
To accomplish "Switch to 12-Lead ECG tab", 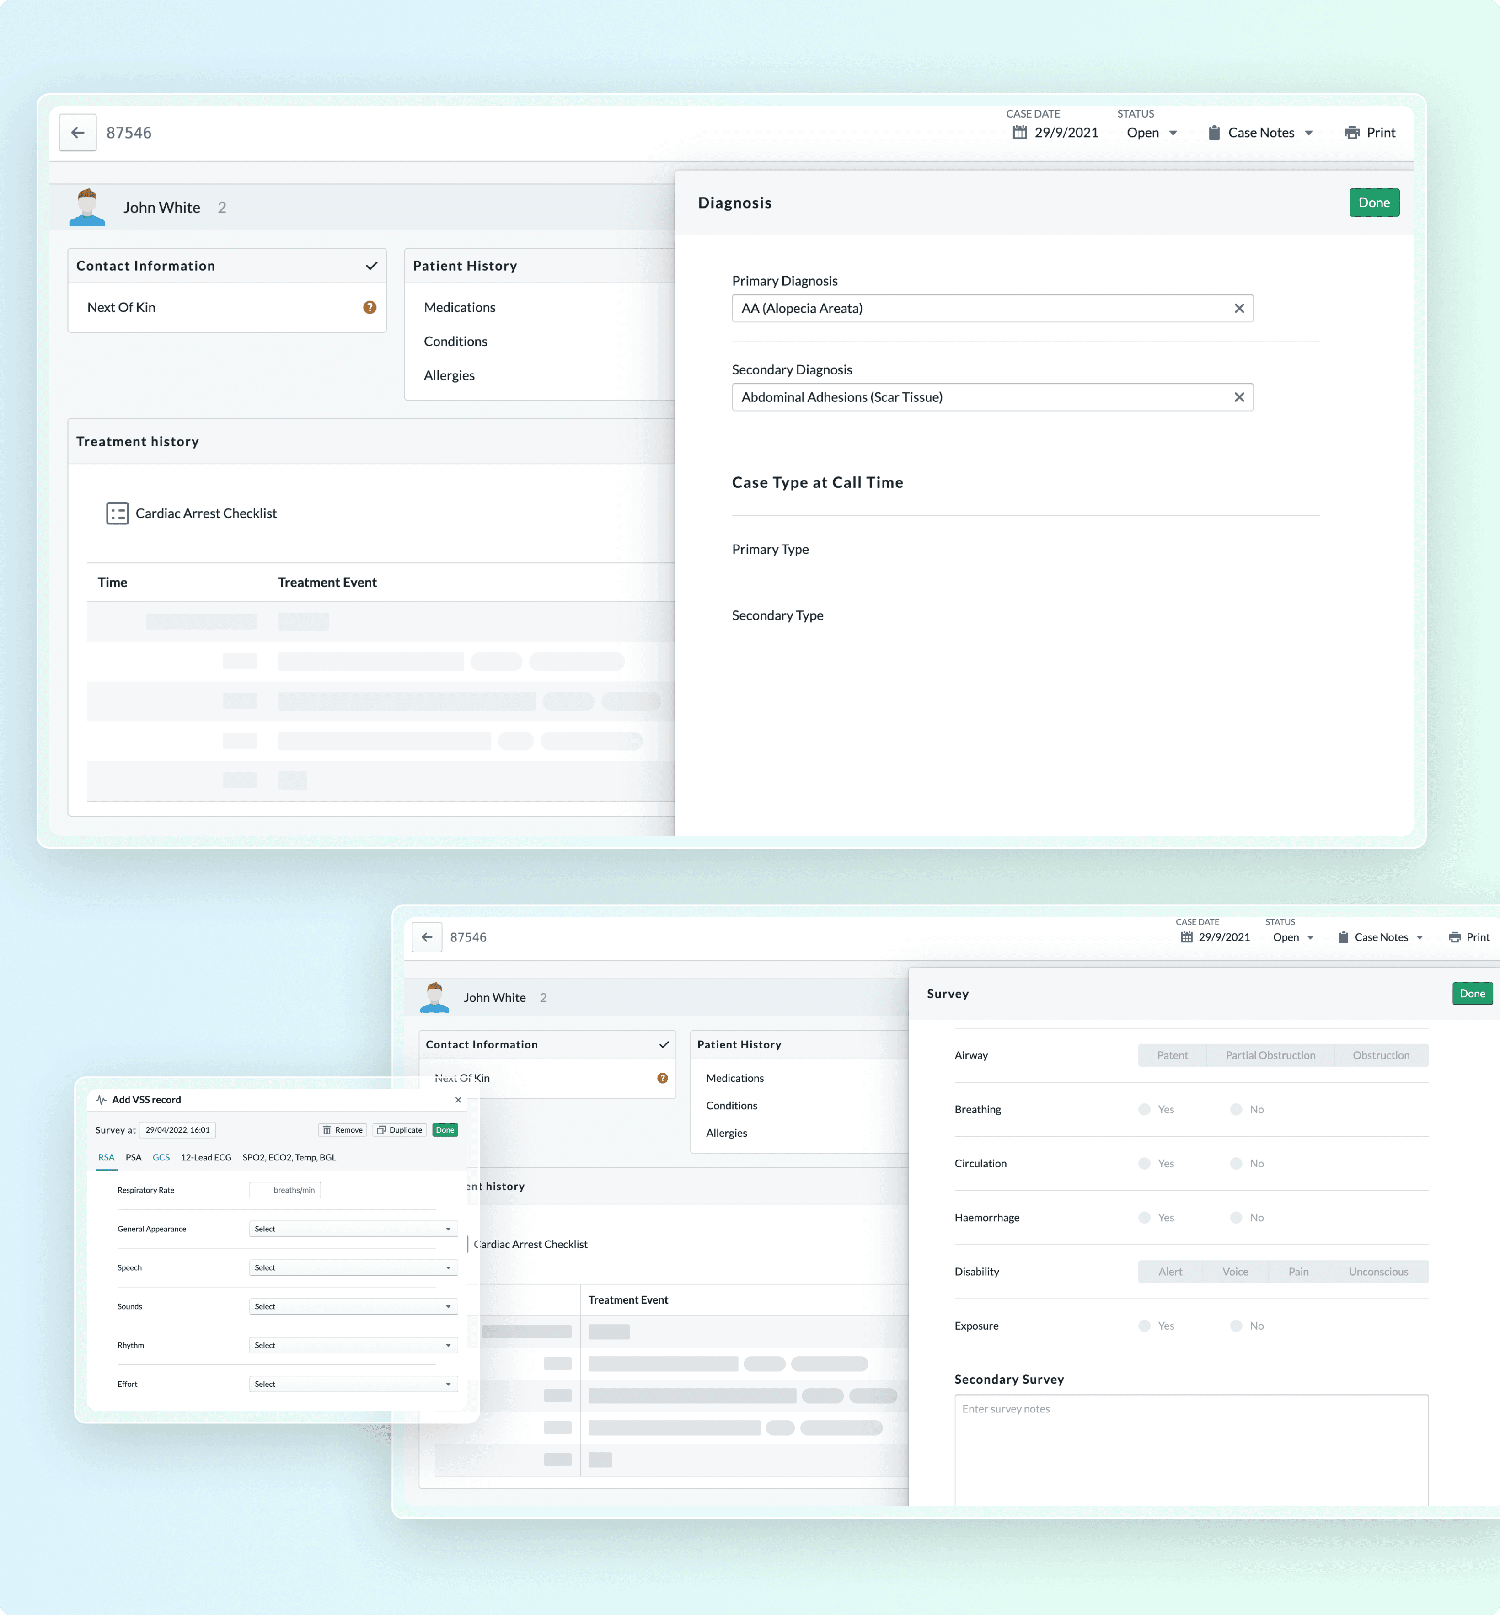I will coord(206,1157).
